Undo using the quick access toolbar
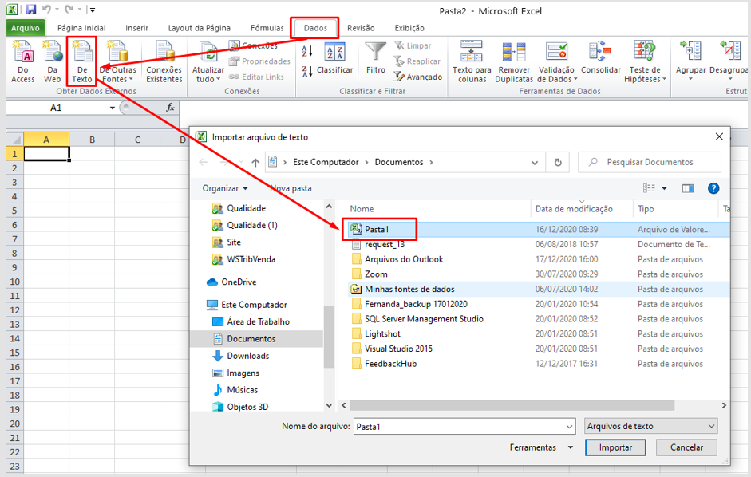The width and height of the screenshot is (751, 477). coord(46,10)
